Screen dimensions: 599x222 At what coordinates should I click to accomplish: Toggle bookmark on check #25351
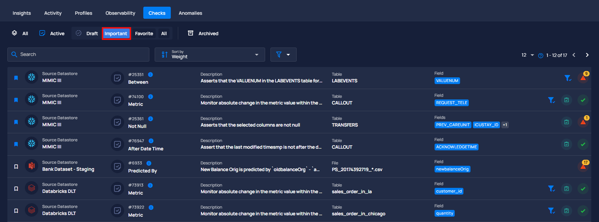pos(16,78)
